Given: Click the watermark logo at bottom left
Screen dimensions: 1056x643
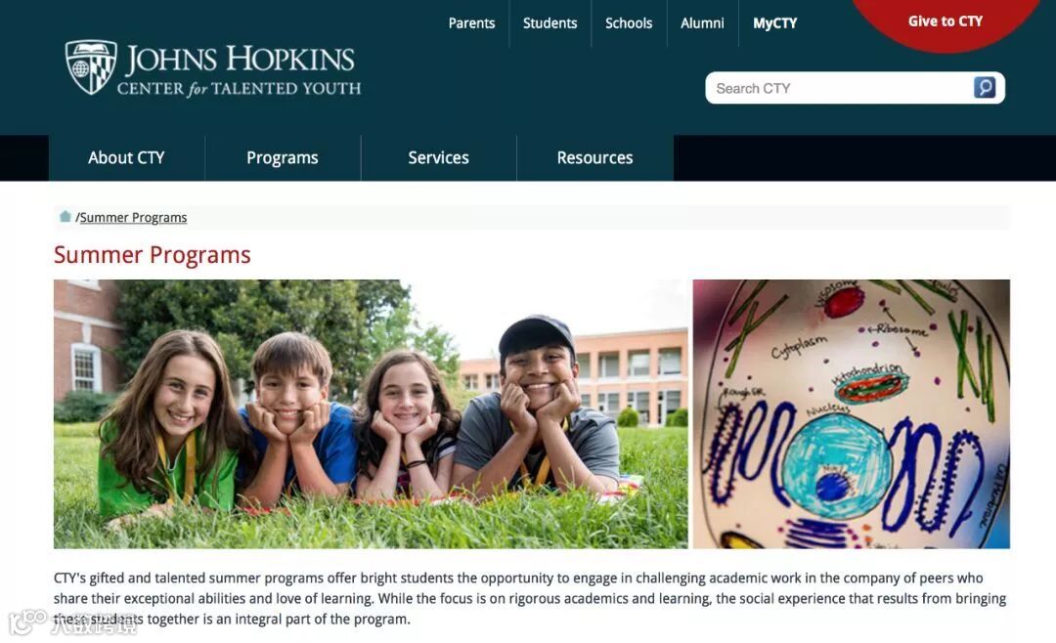Looking at the screenshot, I should click(x=27, y=621).
